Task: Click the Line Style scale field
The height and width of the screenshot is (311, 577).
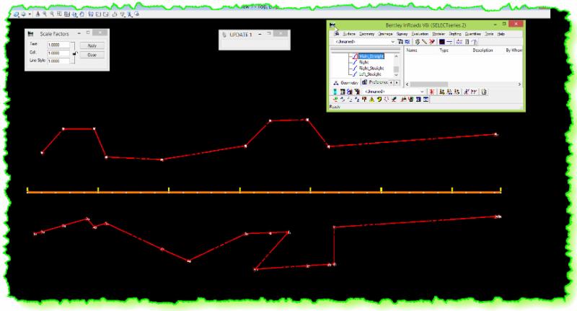Action: pyautogui.click(x=58, y=61)
